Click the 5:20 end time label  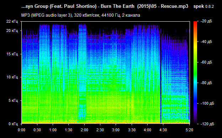click(189, 130)
